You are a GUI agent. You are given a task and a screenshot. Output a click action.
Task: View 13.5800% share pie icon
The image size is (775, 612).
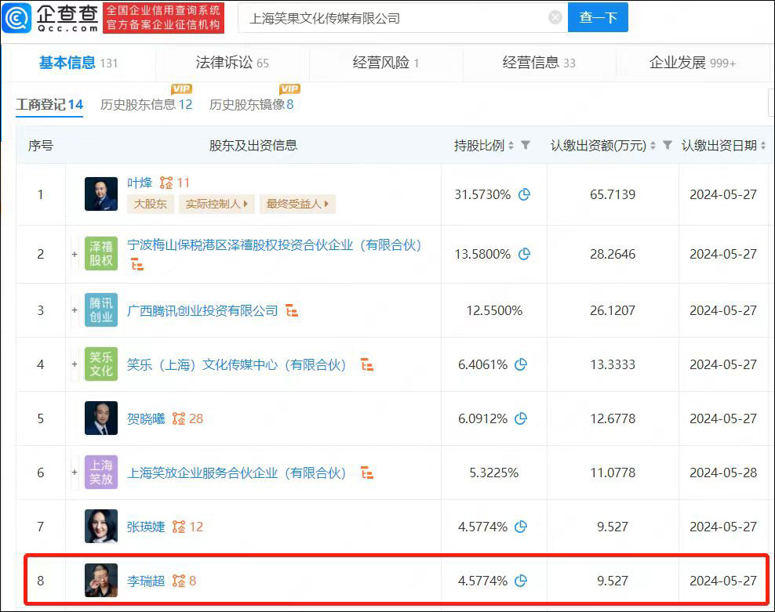pyautogui.click(x=525, y=254)
